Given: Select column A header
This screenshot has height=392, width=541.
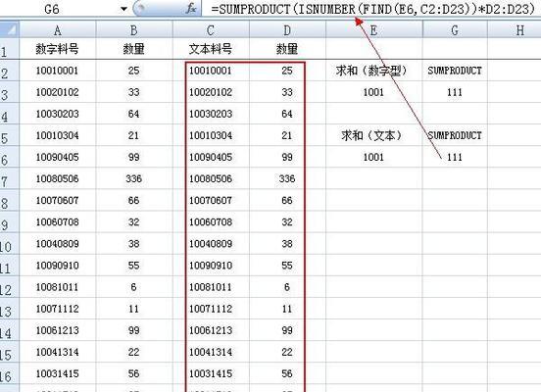Looking at the screenshot, I should coord(57,30).
